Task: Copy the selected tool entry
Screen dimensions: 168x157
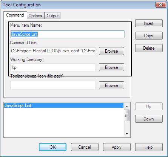Action: click(149, 36)
